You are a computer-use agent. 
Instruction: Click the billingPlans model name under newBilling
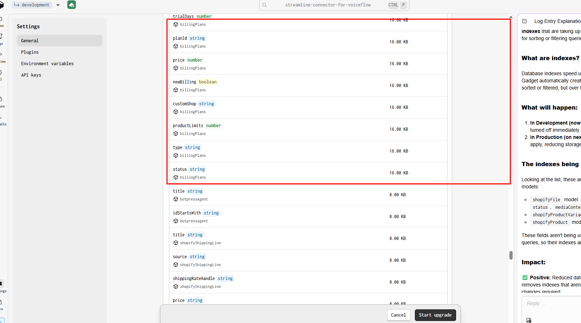[x=193, y=90]
